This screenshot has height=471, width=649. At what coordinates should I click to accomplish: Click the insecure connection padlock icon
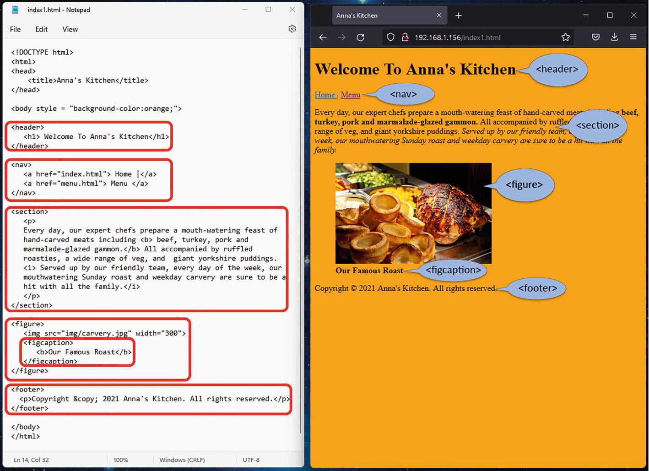[x=405, y=38]
